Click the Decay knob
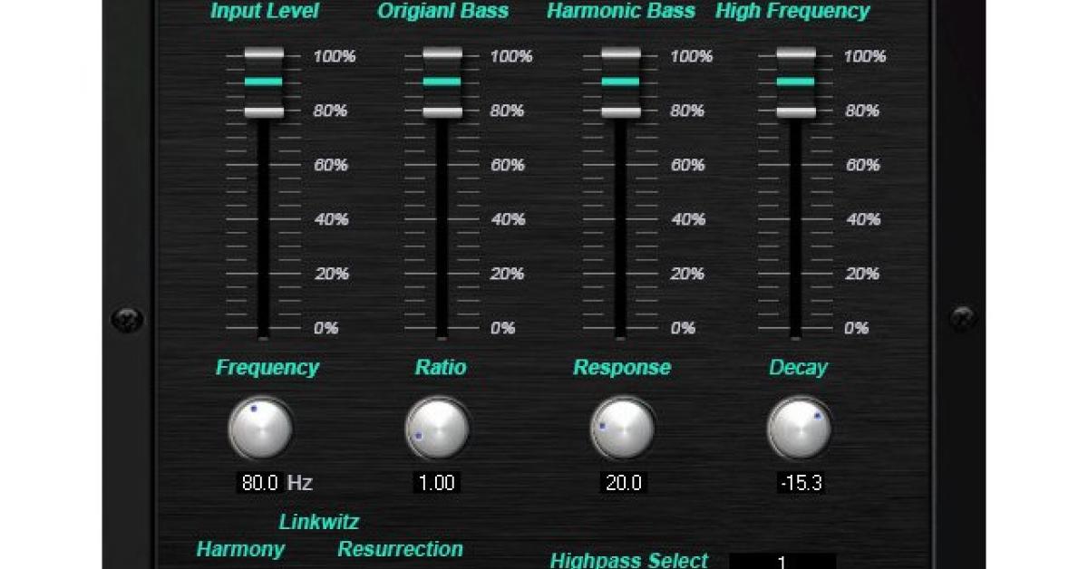 click(800, 429)
